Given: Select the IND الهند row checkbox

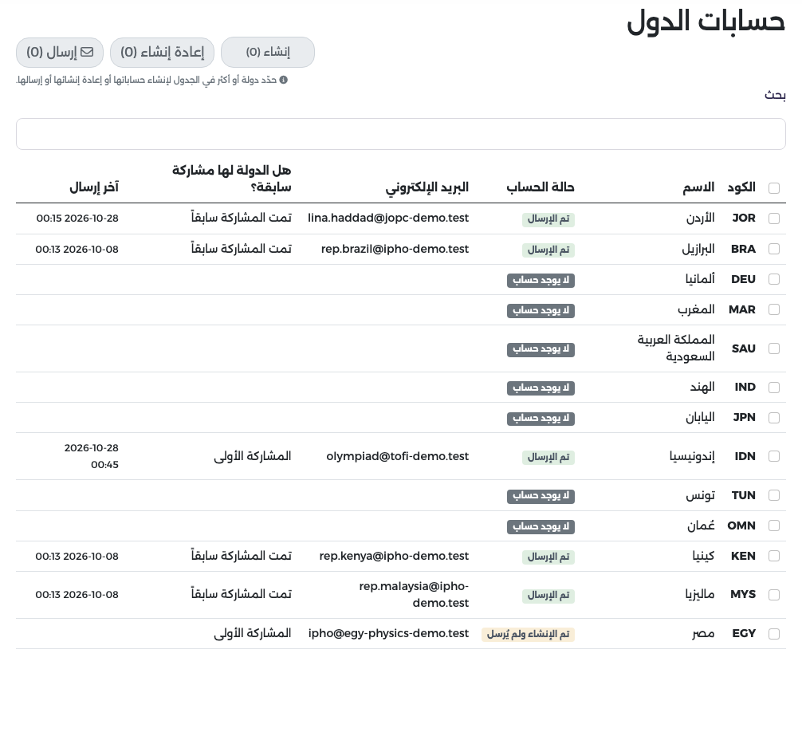Looking at the screenshot, I should tap(774, 388).
